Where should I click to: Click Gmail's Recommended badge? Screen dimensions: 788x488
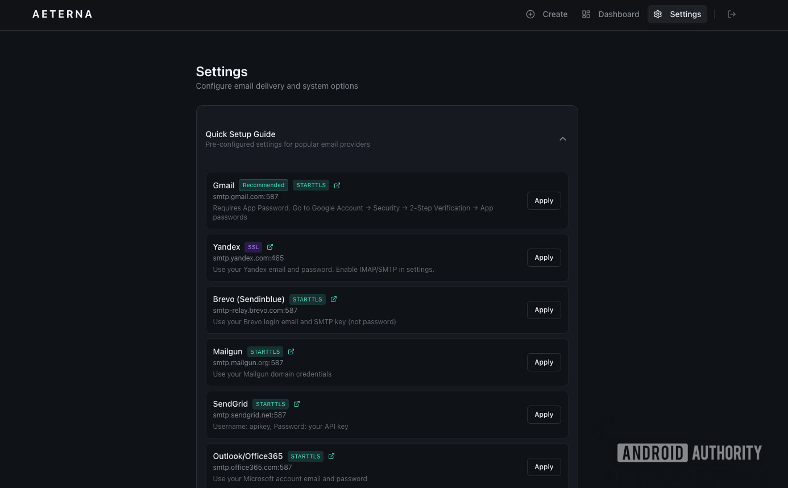[263, 185]
